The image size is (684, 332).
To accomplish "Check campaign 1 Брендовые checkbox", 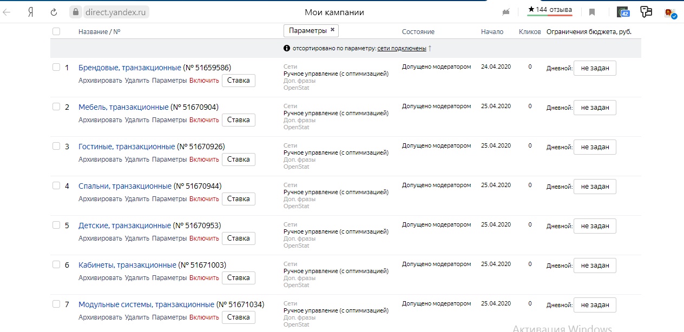I will point(56,67).
